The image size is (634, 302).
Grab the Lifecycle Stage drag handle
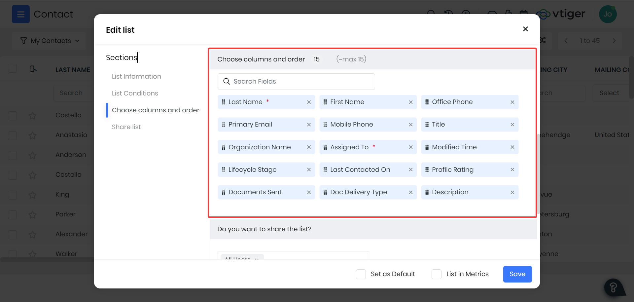point(224,170)
